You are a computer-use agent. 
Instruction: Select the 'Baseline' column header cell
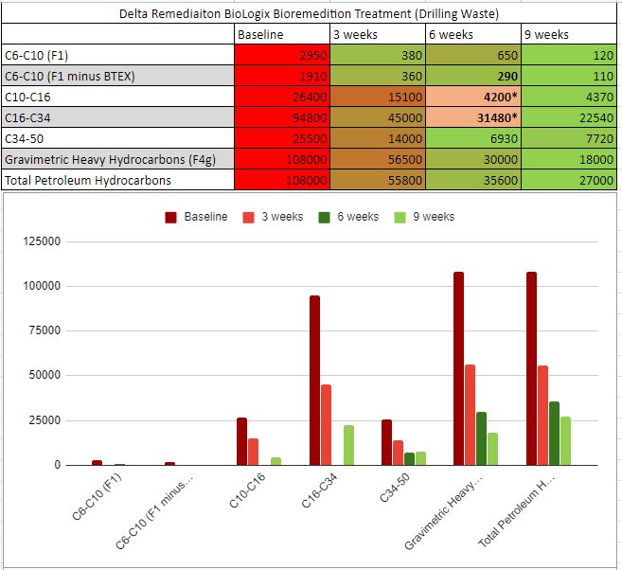(282, 34)
